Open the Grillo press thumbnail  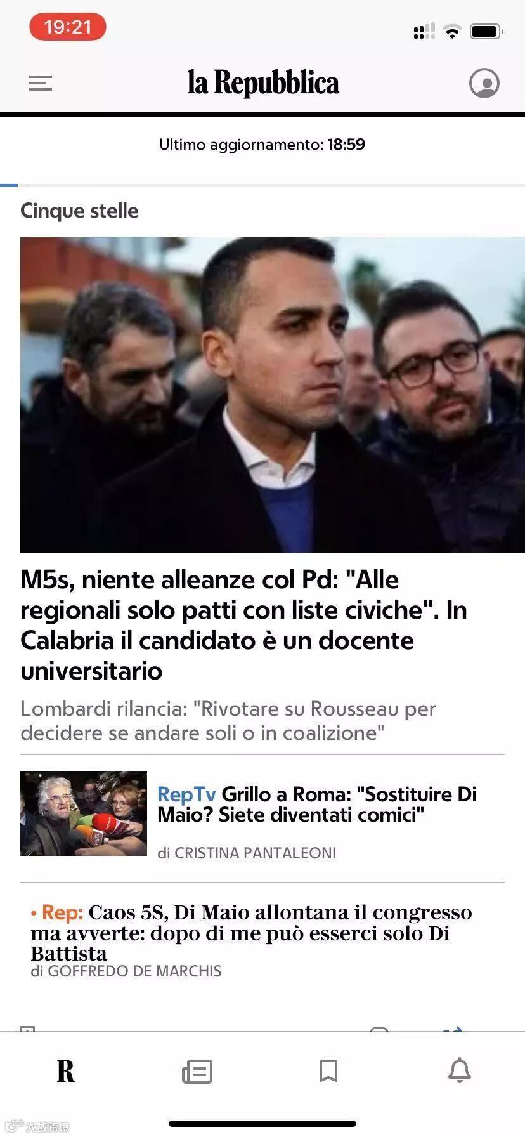pos(84,813)
